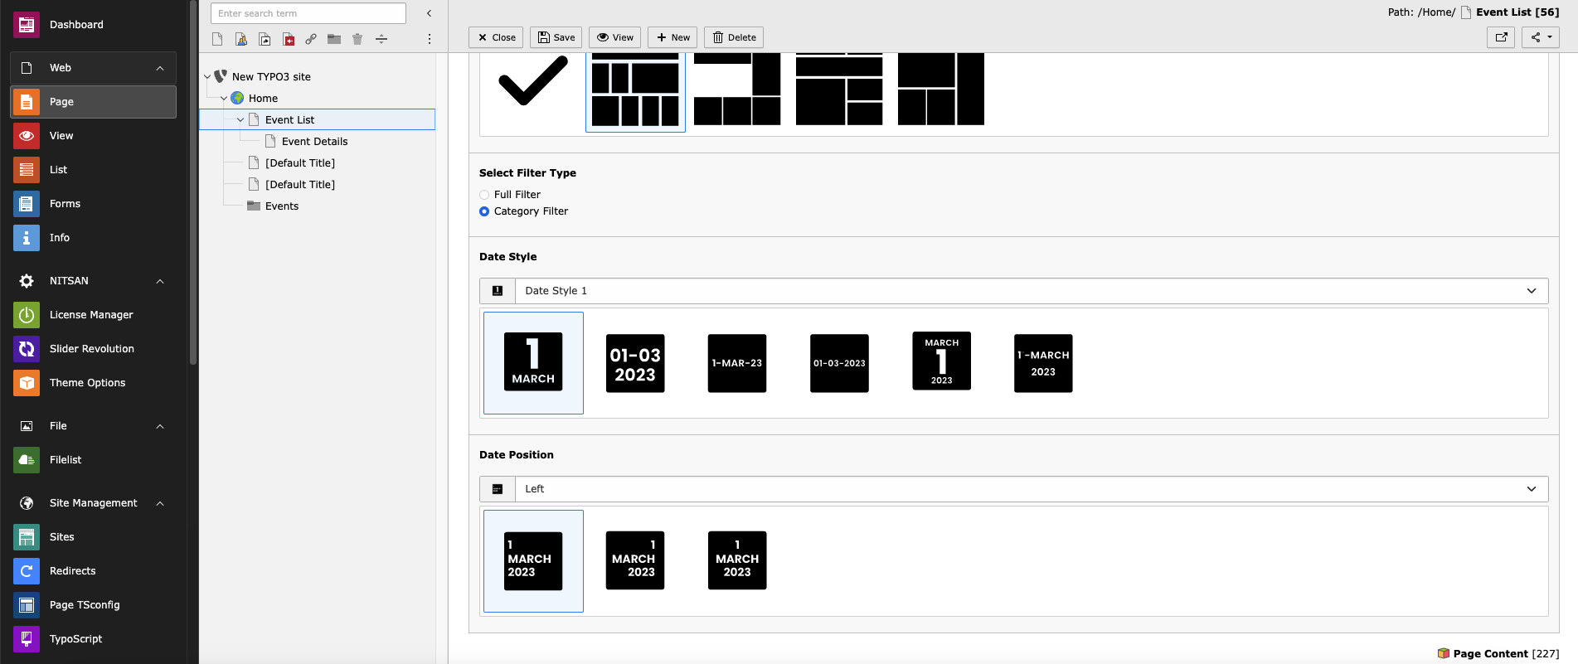Open the Slider Revolution module
This screenshot has height=664, width=1578.
pyautogui.click(x=93, y=349)
